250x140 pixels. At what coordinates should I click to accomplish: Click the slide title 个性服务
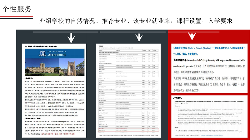(17, 9)
